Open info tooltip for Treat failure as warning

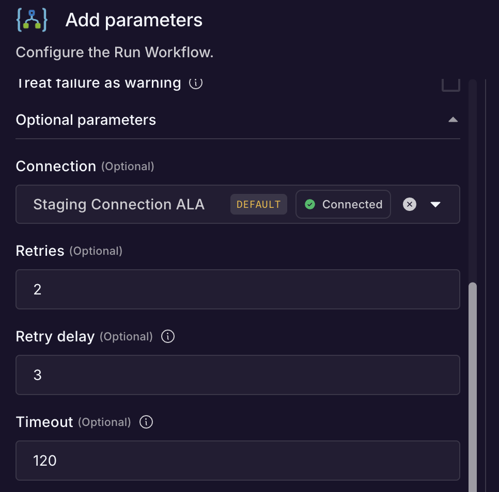click(195, 83)
